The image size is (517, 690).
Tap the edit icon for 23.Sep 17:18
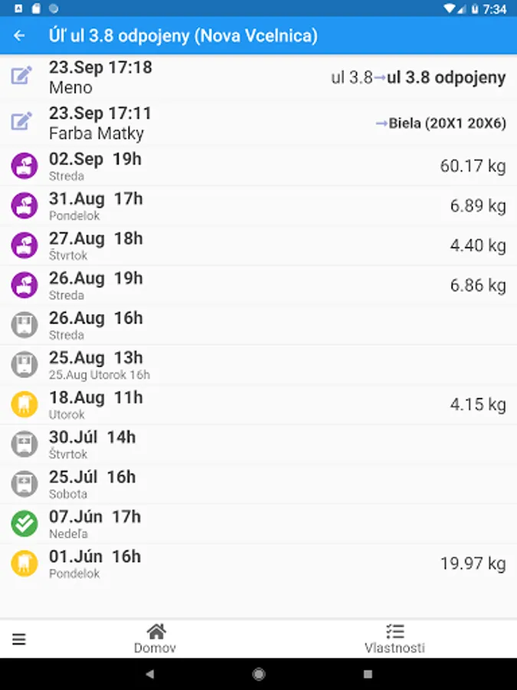coord(21,76)
